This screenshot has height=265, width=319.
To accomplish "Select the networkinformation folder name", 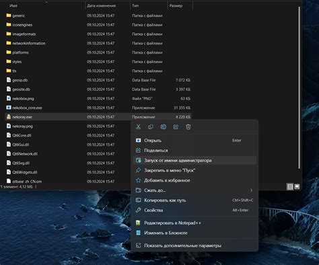I will (29, 43).
